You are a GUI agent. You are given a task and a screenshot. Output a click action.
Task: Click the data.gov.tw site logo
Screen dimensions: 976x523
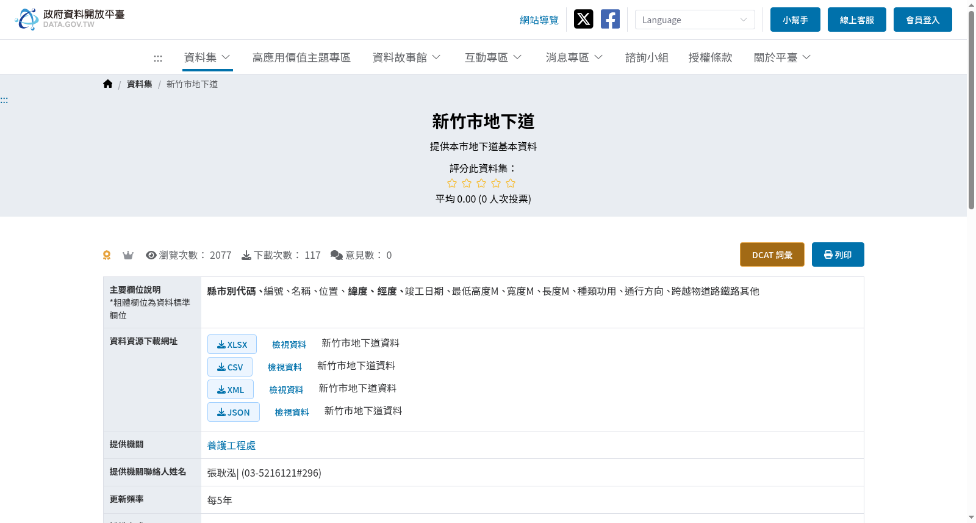point(70,19)
